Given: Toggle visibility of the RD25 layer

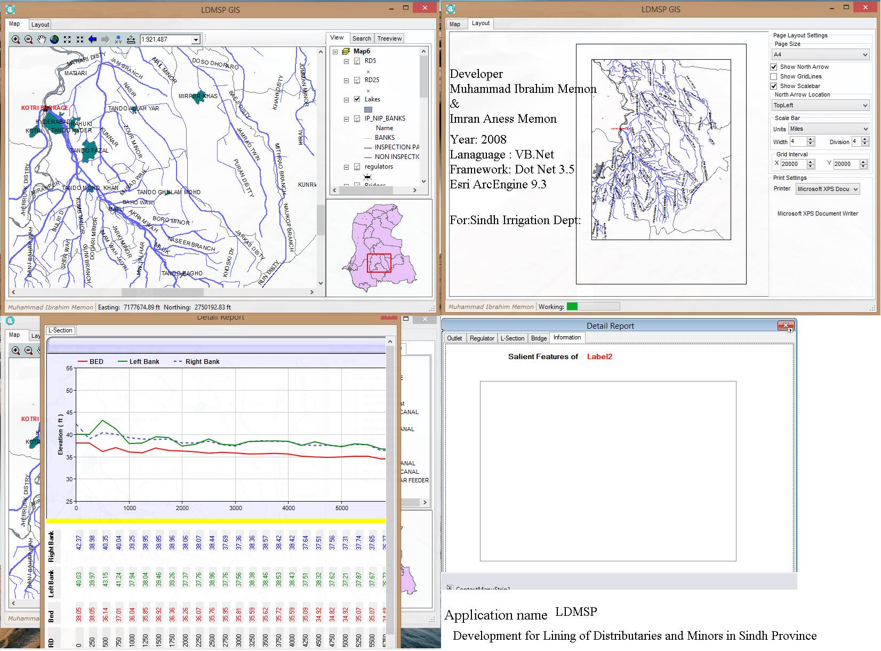Looking at the screenshot, I should tap(357, 81).
